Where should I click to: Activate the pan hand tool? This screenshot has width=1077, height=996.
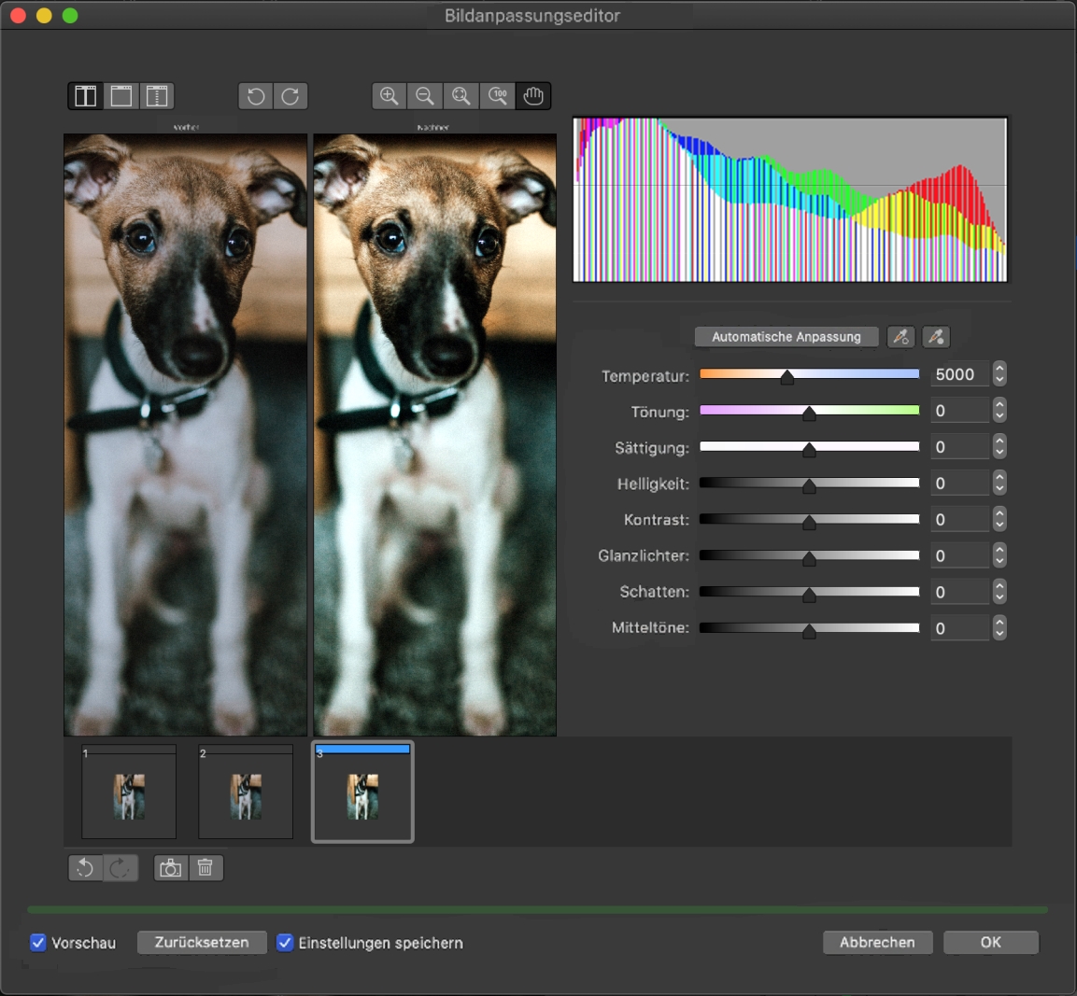click(532, 96)
